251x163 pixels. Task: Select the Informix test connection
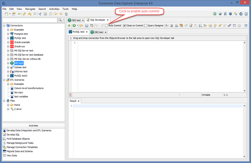pos(21,72)
